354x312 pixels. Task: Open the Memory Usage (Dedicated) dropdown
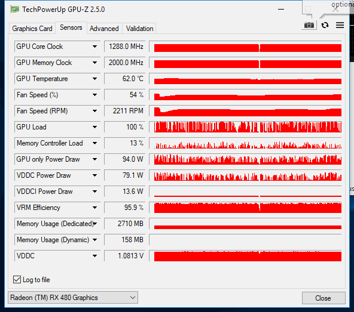(x=95, y=224)
